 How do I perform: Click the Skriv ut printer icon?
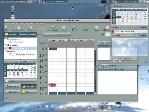[31, 28]
